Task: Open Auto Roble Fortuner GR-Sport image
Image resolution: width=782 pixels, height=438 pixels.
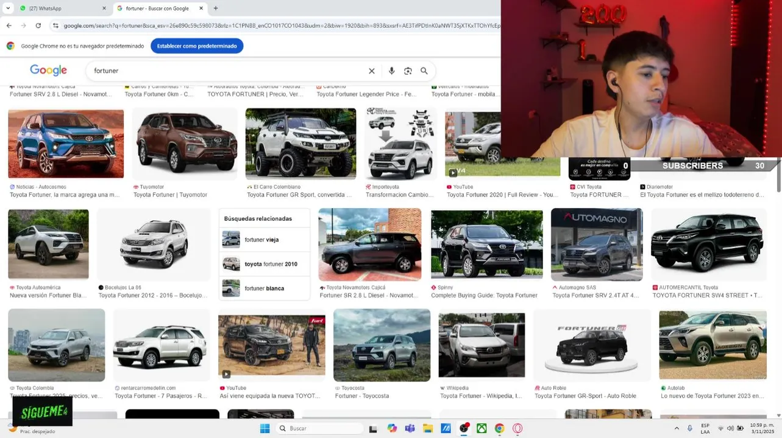Action: click(x=591, y=345)
